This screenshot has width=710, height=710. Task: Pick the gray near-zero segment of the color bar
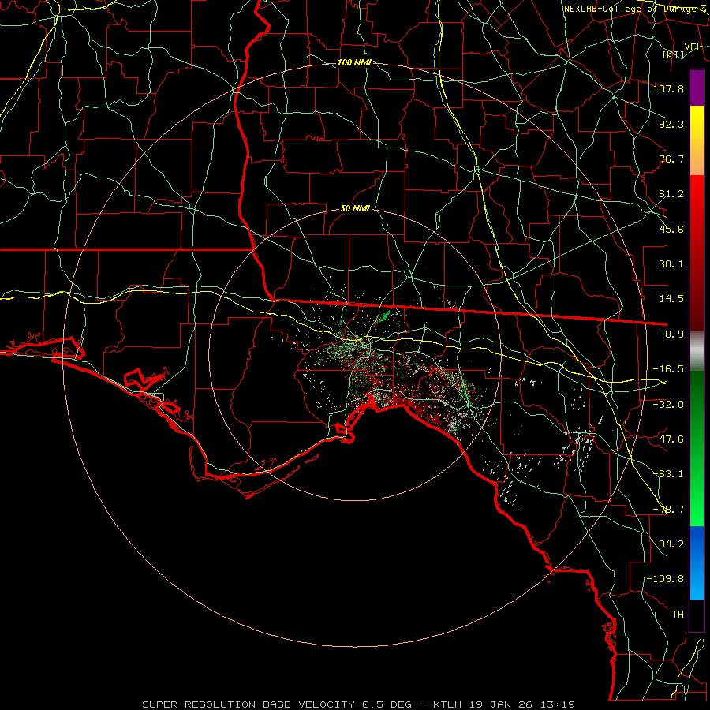click(x=697, y=351)
